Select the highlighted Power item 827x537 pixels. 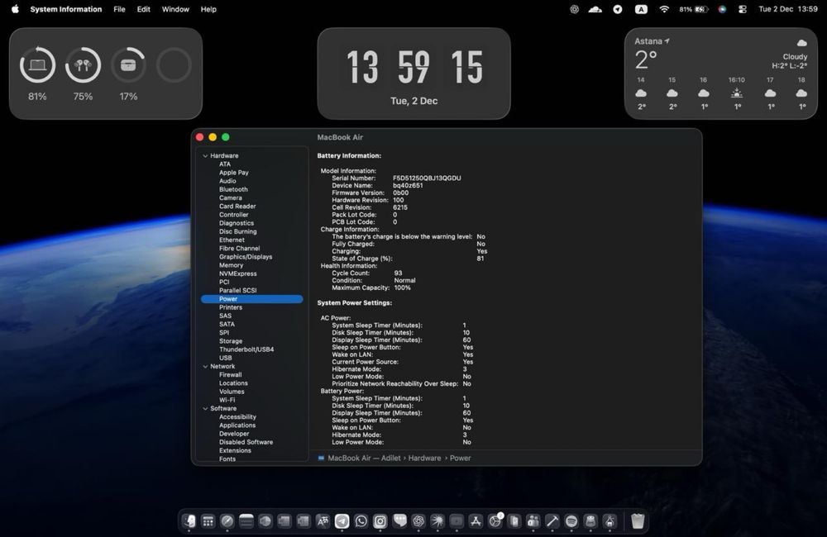pyautogui.click(x=252, y=299)
